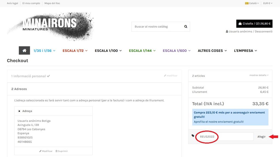Expand the ESCALA 1/600 menu
The height and width of the screenshot is (157, 280).
point(177,50)
